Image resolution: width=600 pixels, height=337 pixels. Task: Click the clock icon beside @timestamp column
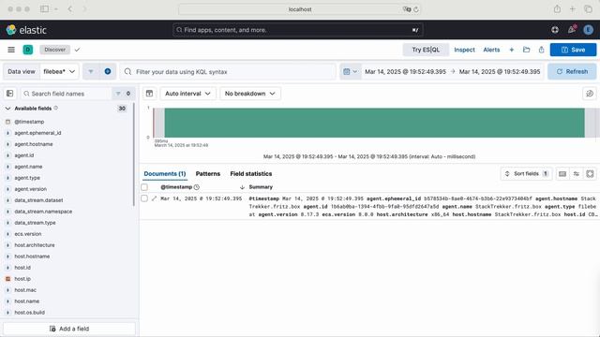click(197, 187)
